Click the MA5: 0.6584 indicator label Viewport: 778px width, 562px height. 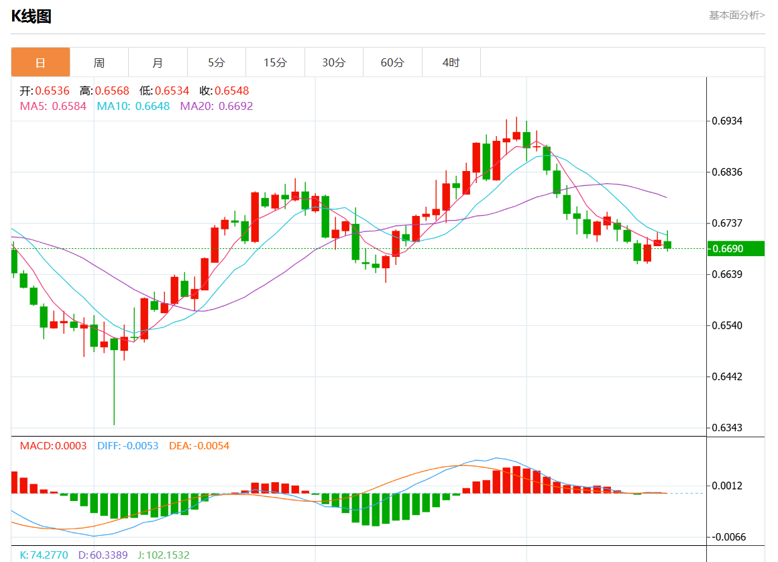pyautogui.click(x=53, y=106)
